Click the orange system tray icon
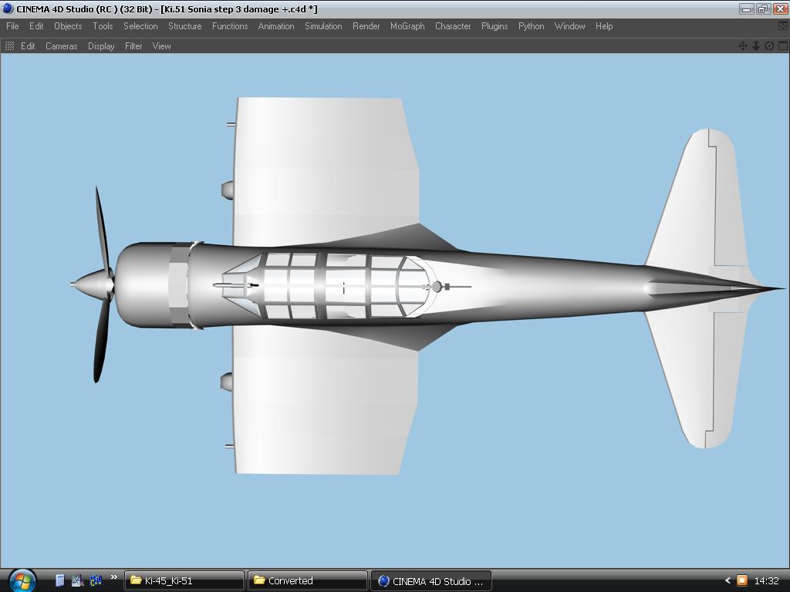 [741, 580]
